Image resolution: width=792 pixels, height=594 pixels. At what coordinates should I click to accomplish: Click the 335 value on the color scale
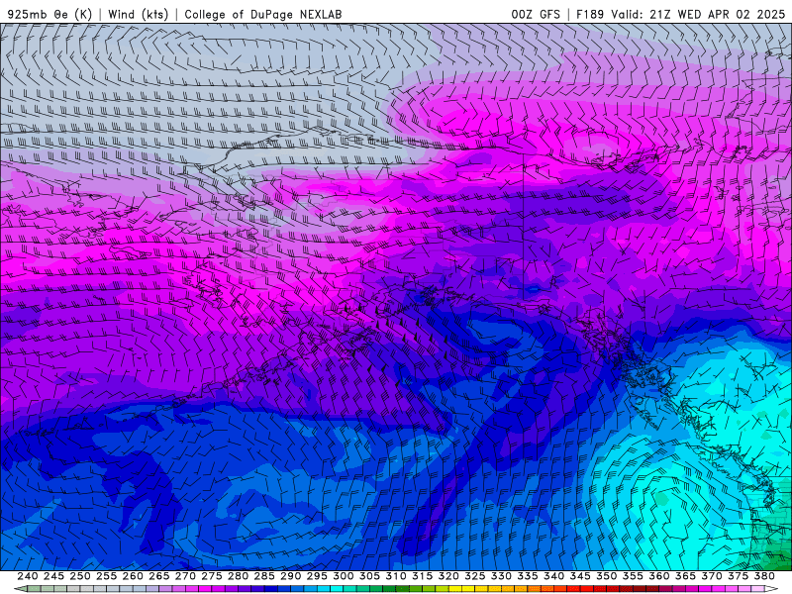click(x=528, y=576)
